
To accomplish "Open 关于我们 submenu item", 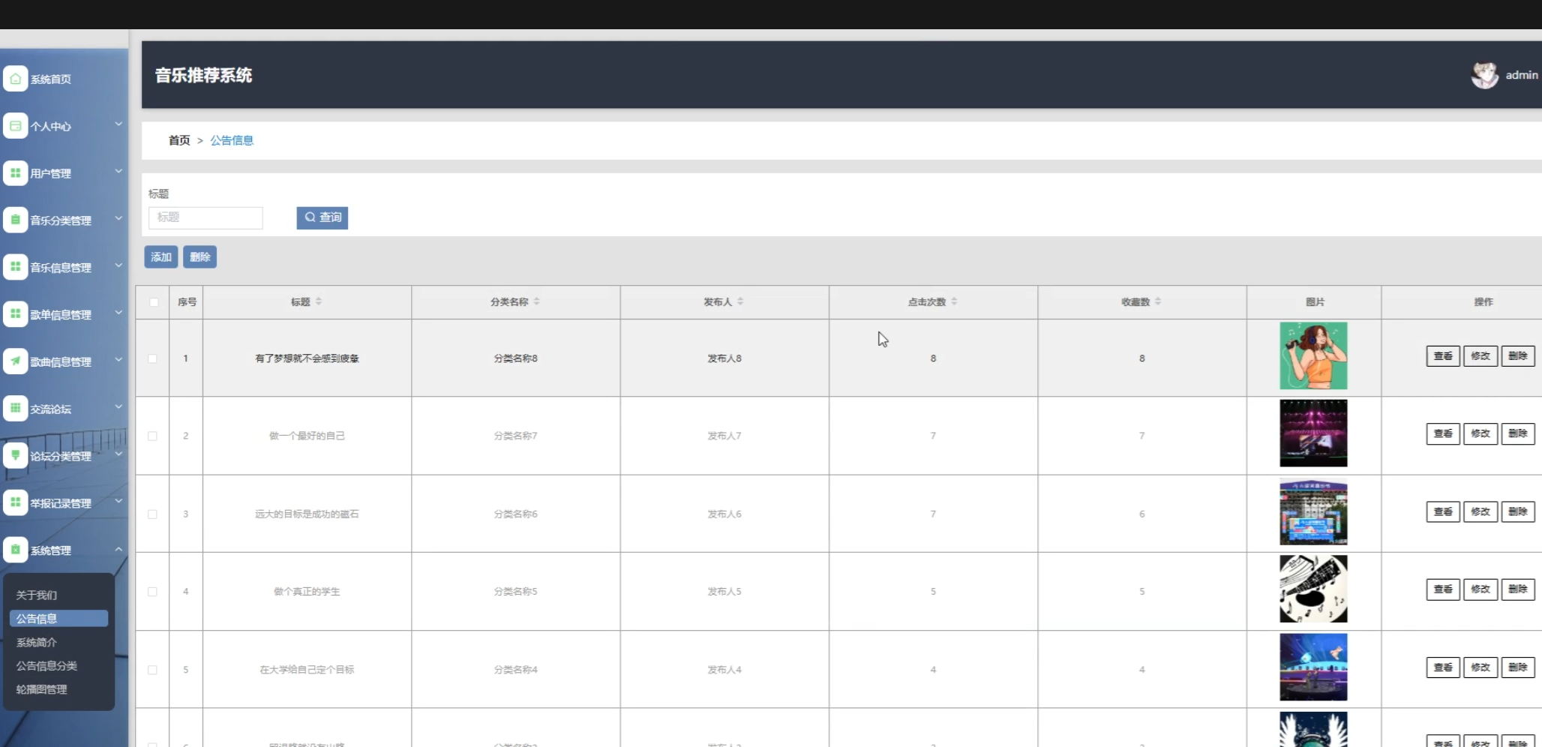I will pos(37,595).
